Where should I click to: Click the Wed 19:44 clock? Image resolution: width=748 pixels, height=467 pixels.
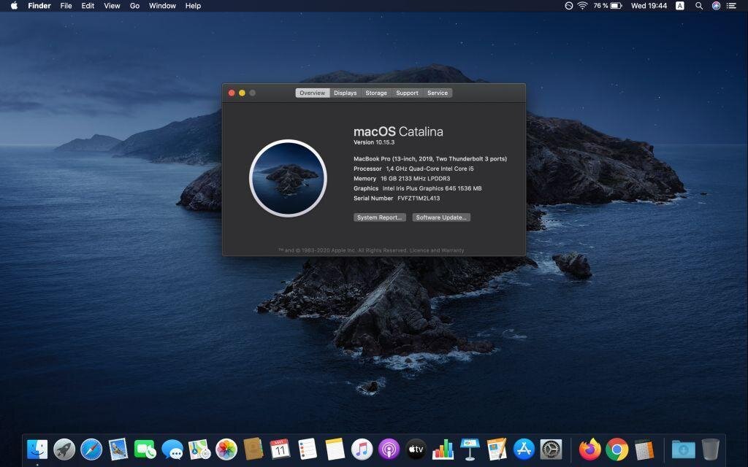649,6
